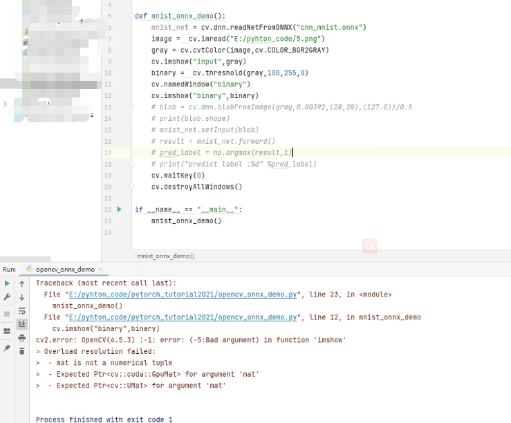Click commented print(blob.shape) line
511x423 pixels.
pyautogui.click(x=191, y=118)
